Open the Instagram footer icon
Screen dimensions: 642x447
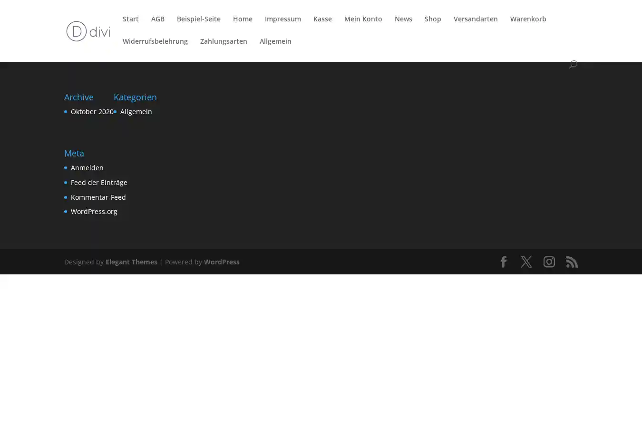pyautogui.click(x=549, y=262)
